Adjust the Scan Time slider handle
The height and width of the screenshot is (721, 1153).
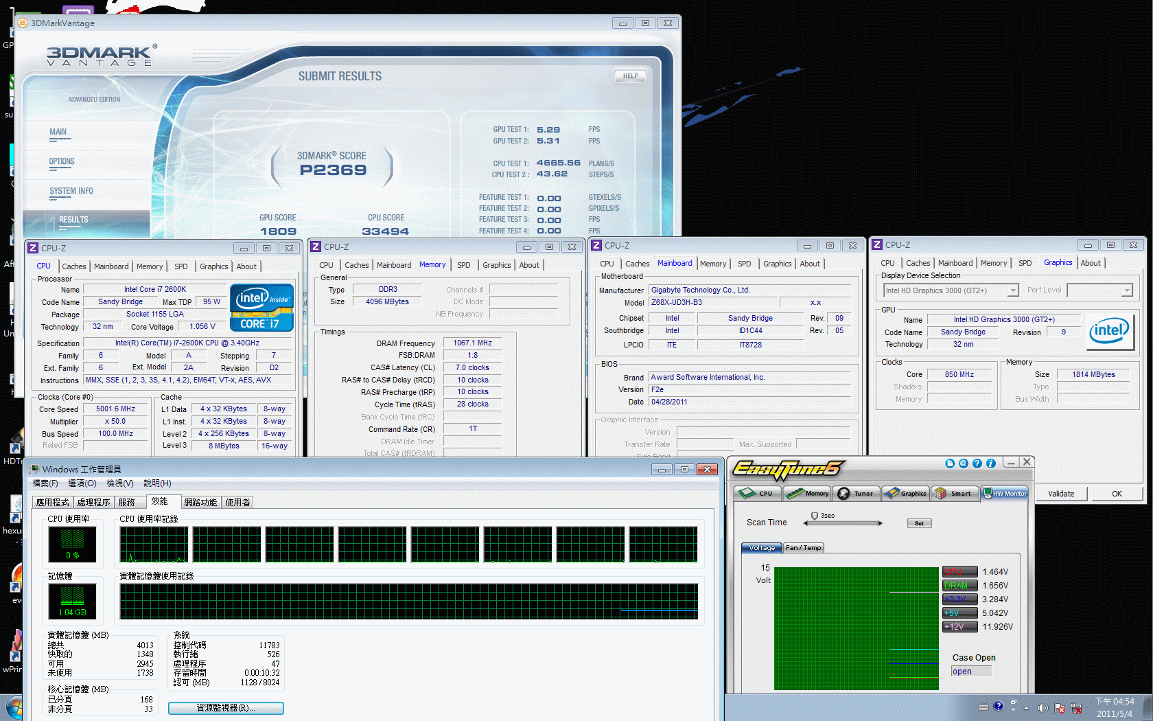815,516
